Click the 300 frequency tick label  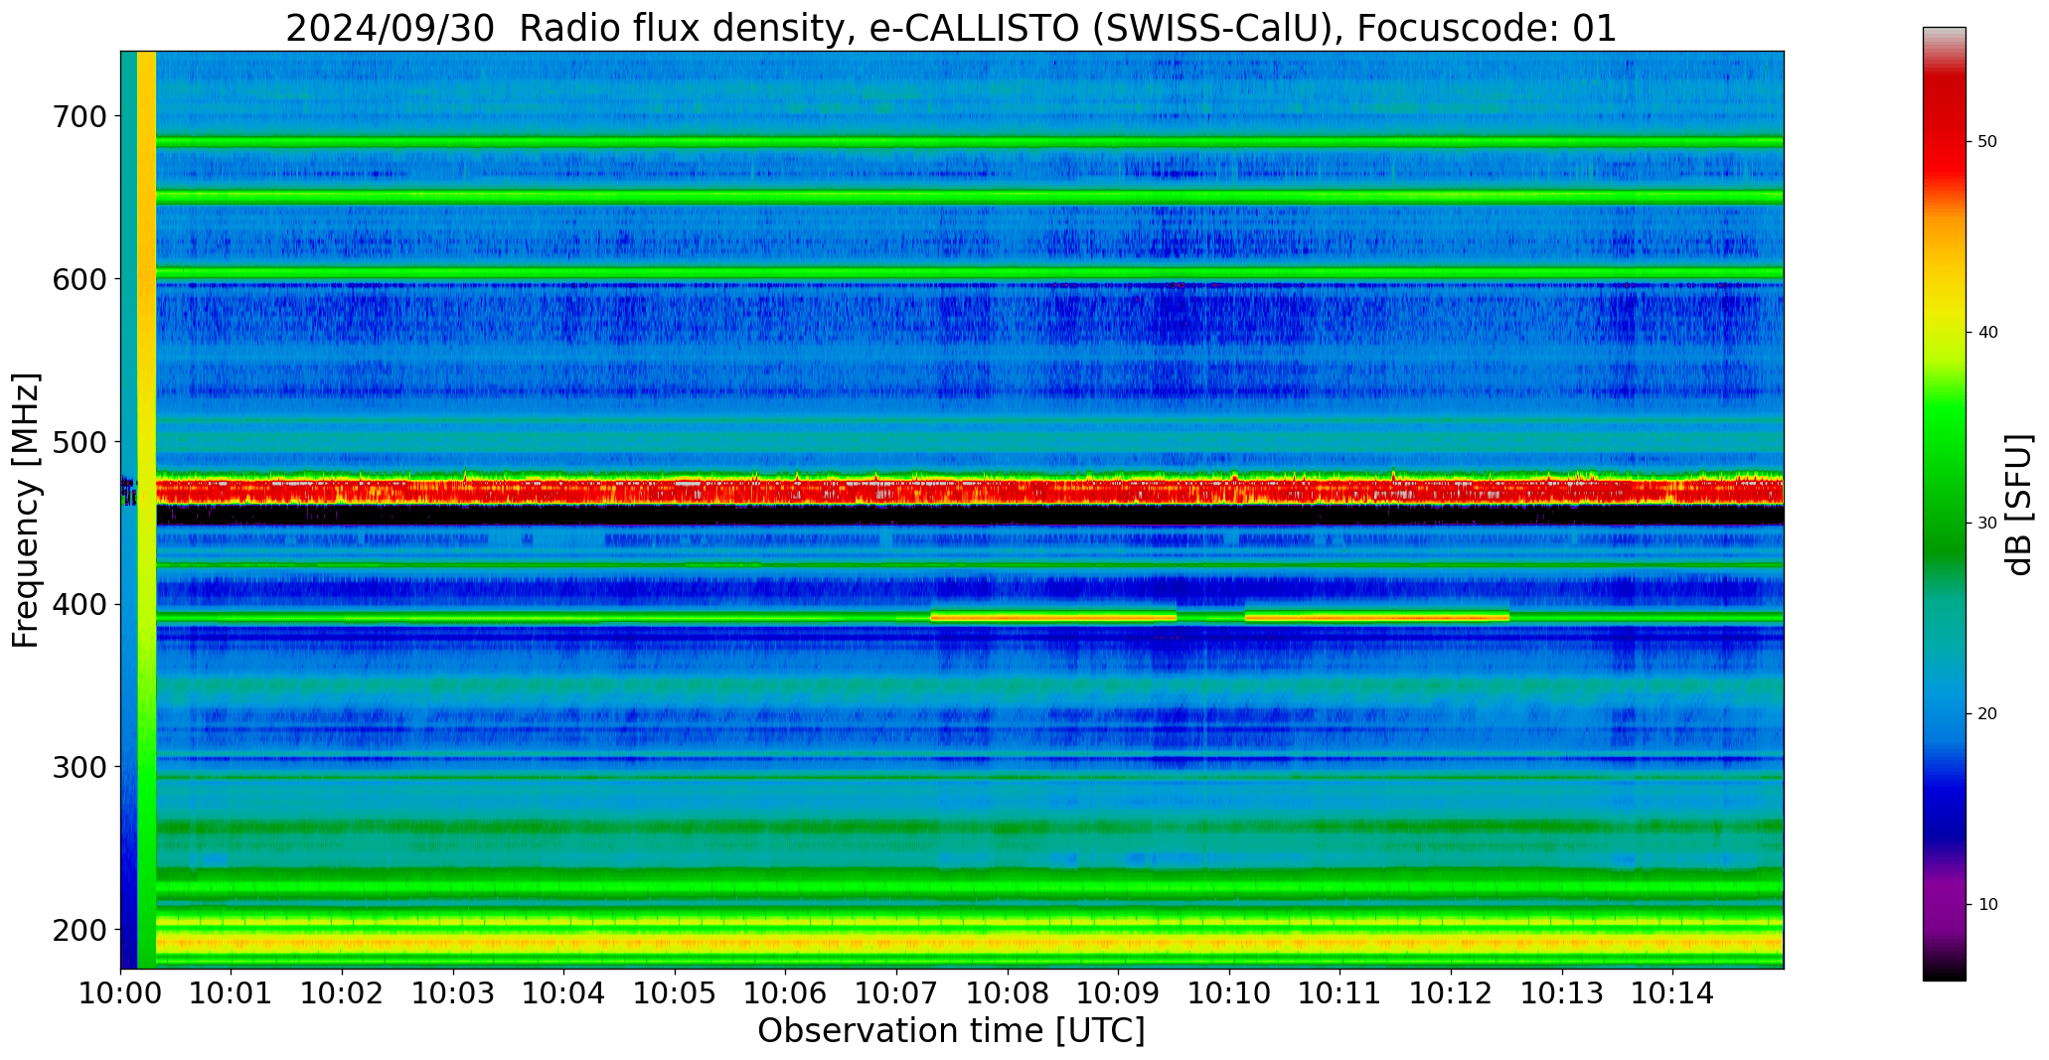coord(79,767)
